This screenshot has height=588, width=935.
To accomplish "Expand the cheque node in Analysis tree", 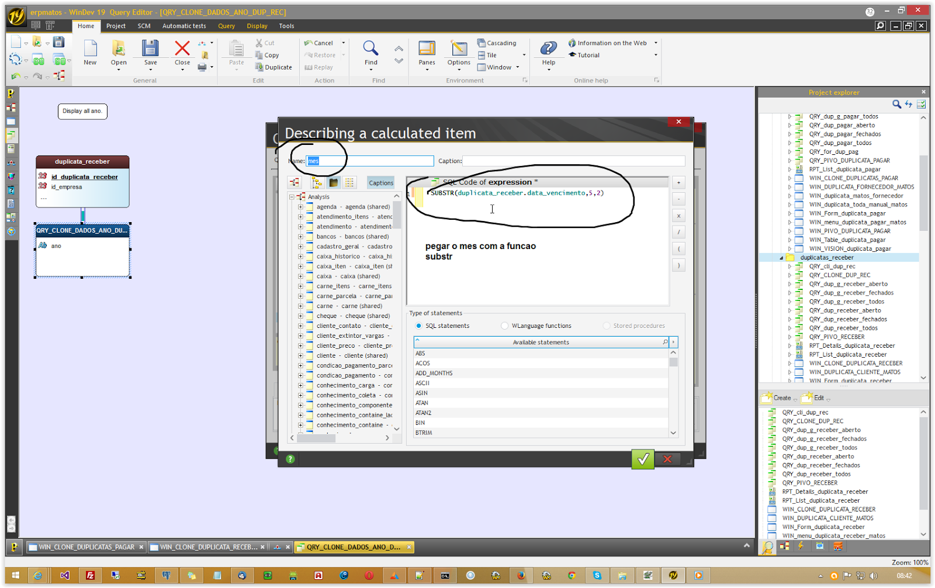I will pos(300,316).
